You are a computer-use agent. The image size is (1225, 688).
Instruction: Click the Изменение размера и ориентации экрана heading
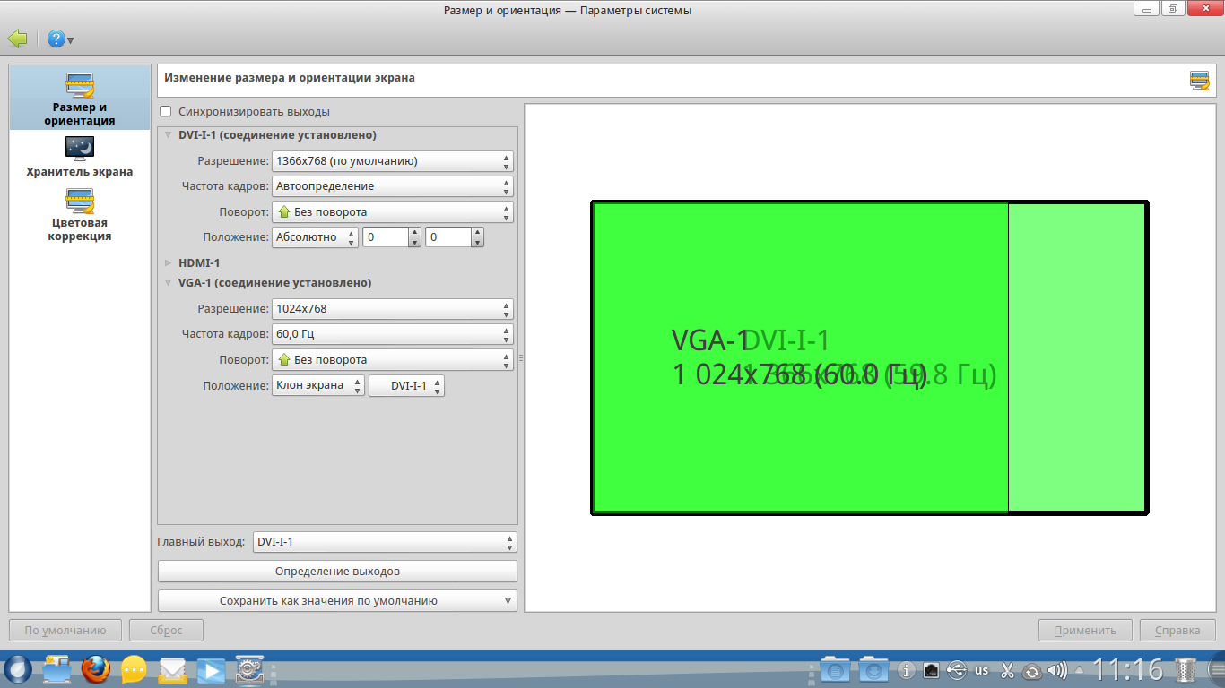click(290, 78)
